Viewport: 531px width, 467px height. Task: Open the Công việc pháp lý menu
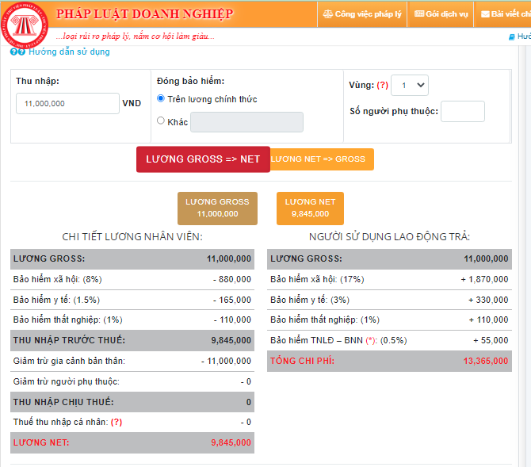[x=362, y=14]
